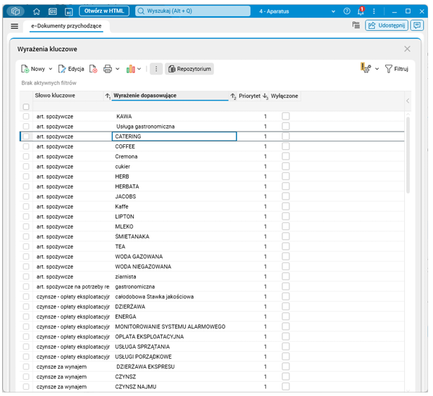Click the printer icon in toolbar
433x396 pixels.
pyautogui.click(x=108, y=69)
